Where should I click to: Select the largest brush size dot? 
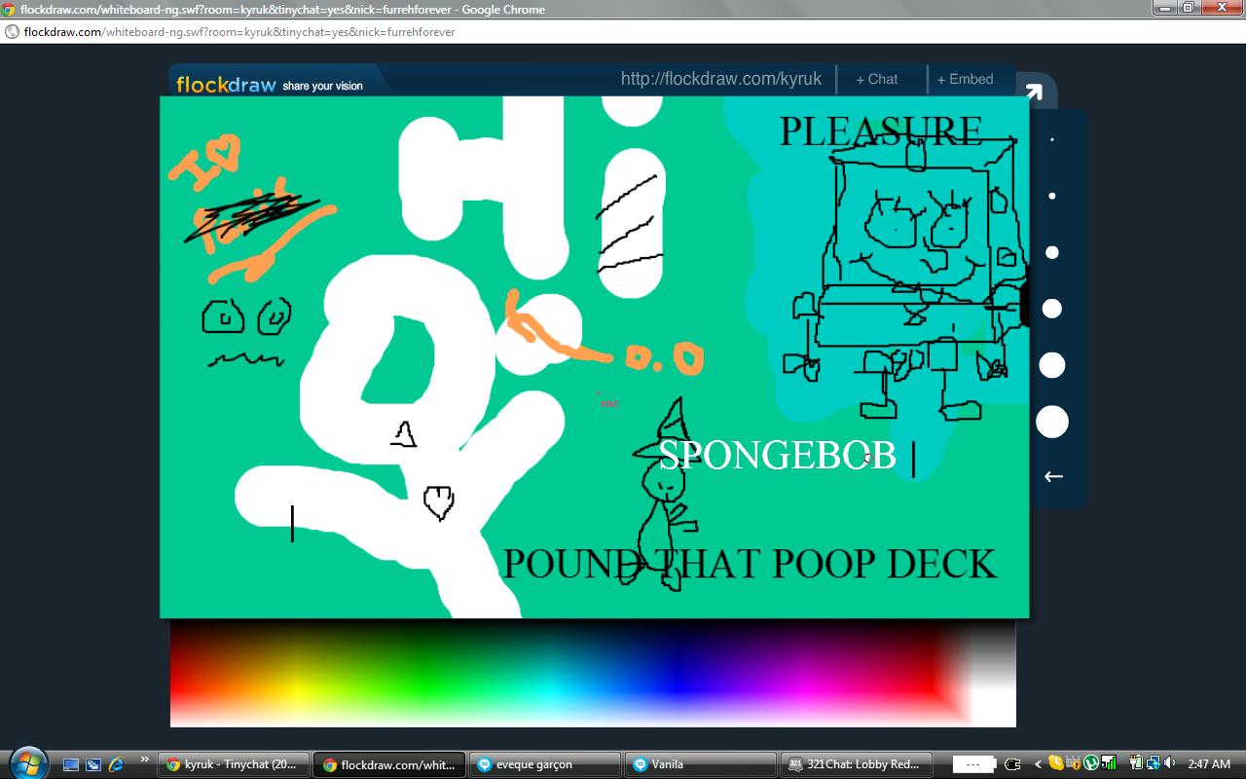tap(1052, 422)
